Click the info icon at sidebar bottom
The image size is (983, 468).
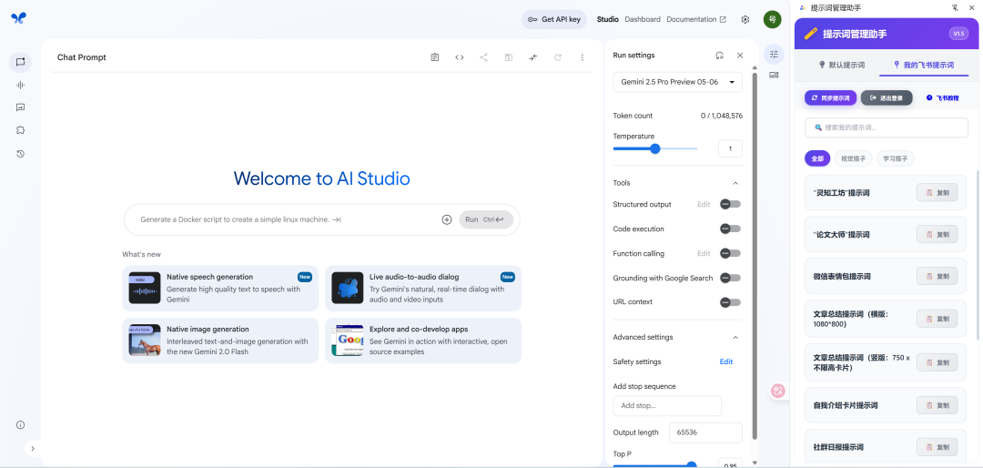(20, 424)
